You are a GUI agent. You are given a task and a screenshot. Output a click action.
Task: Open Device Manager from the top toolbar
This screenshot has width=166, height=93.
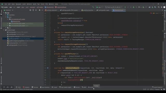pos(152,7)
